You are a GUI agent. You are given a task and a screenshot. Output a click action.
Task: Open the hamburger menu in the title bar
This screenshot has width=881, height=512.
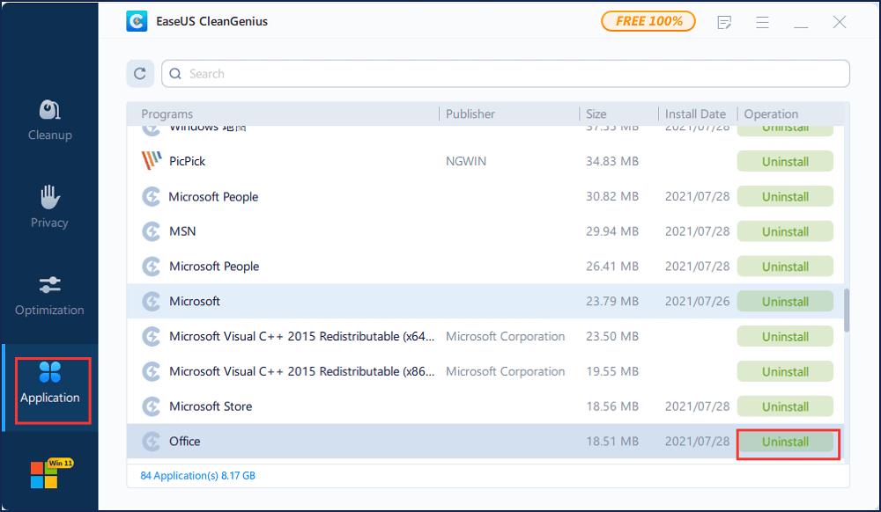point(763,22)
